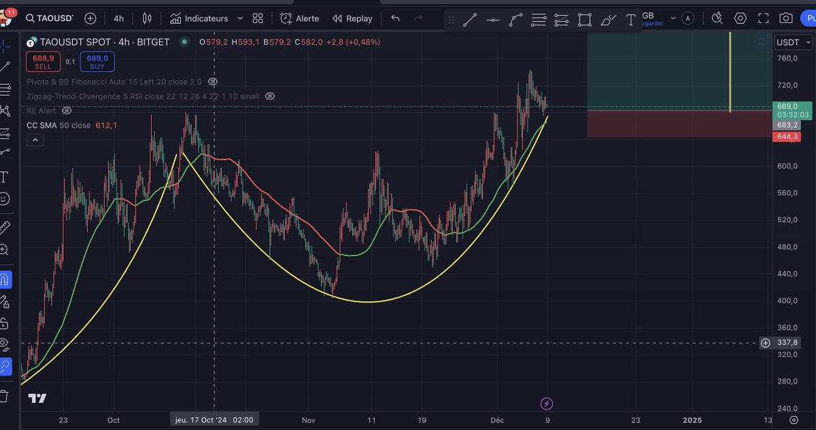Select the forecasting position tool in floating toolbar

pyautogui.click(x=561, y=20)
